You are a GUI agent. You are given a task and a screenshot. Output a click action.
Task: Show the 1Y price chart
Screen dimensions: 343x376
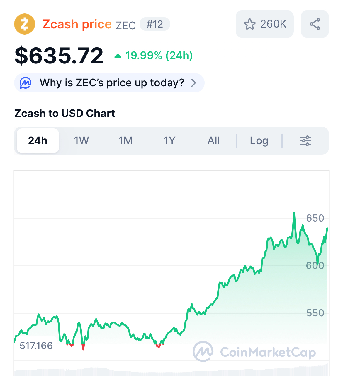169,141
